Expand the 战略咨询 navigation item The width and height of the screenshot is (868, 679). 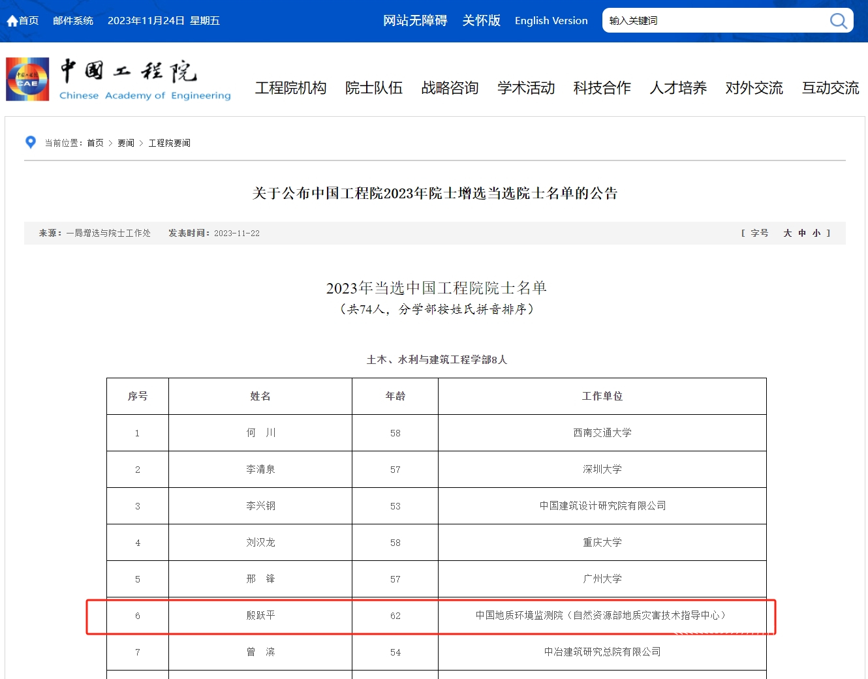[x=450, y=88]
